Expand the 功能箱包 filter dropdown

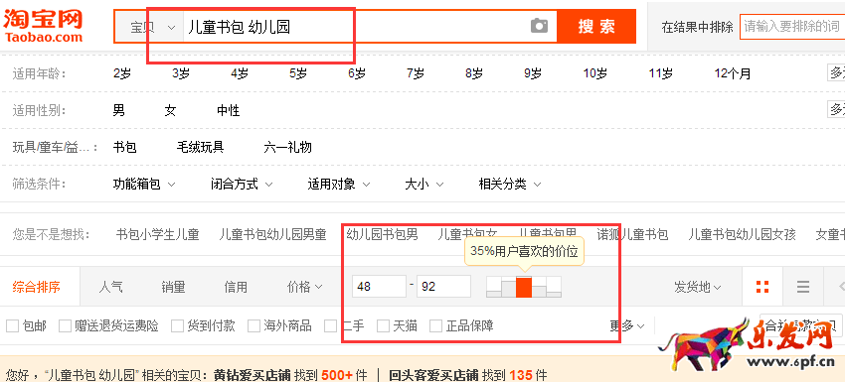pos(144,185)
